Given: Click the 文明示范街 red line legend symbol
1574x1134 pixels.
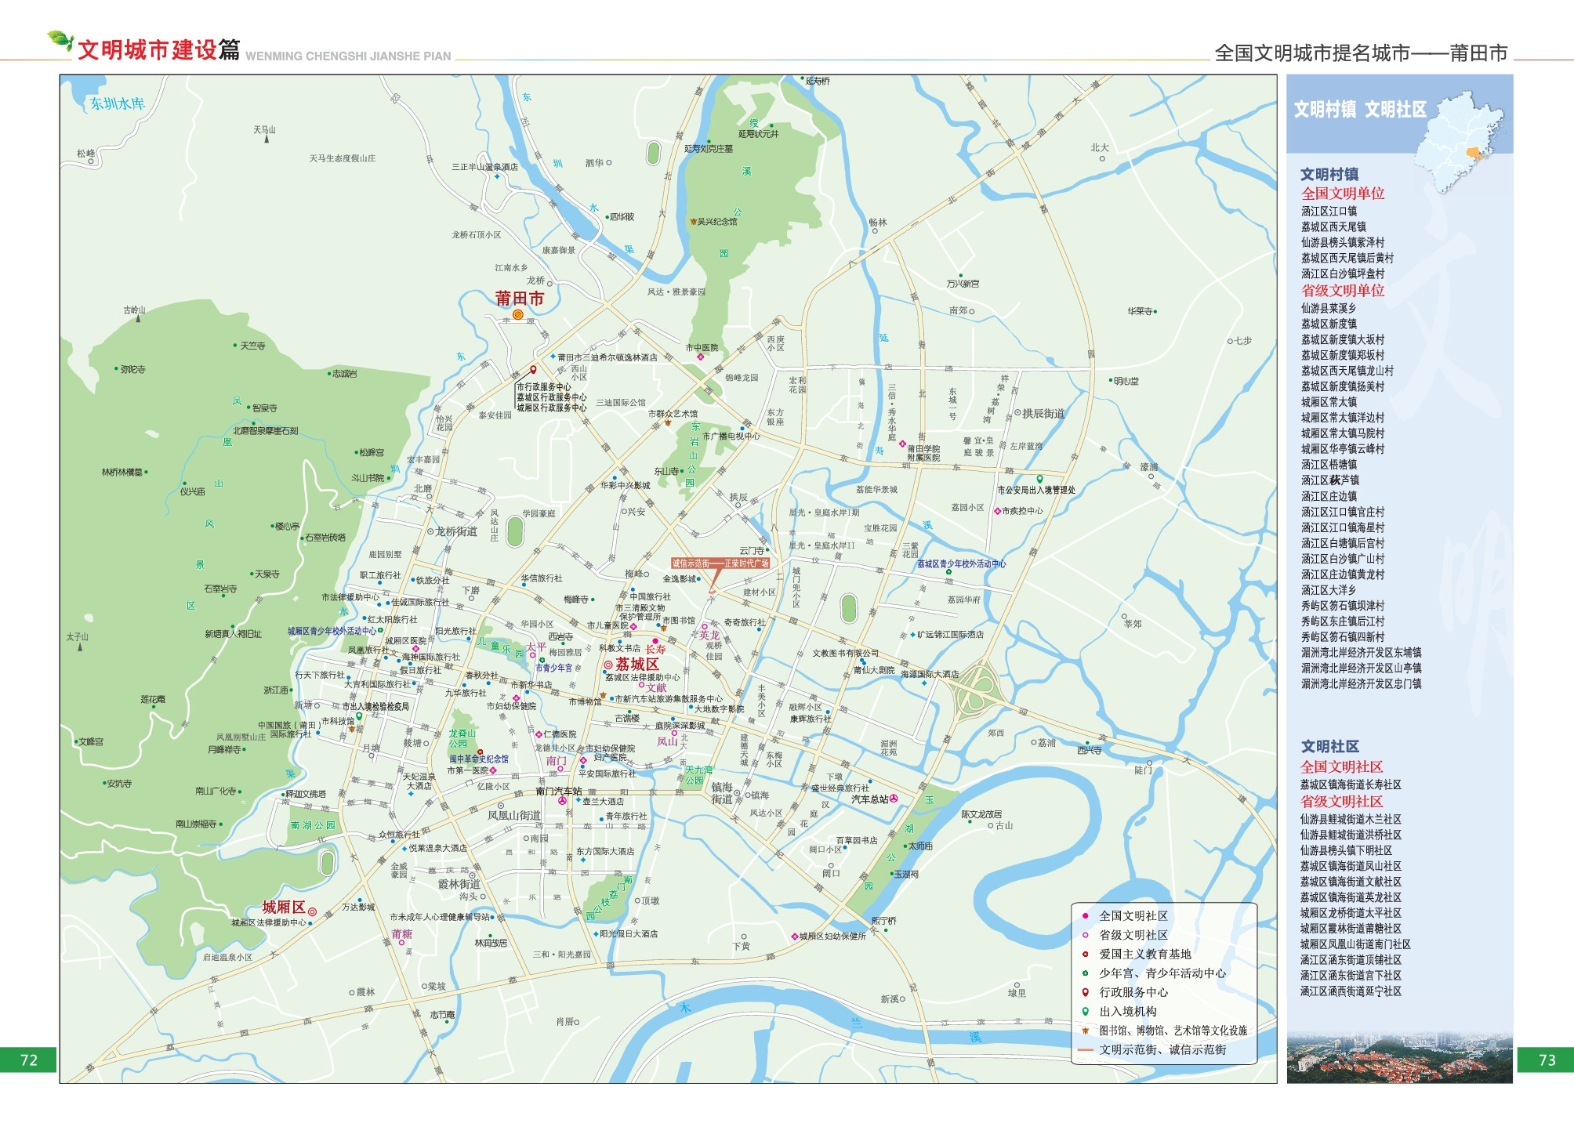Looking at the screenshot, I should pyautogui.click(x=1086, y=1049).
